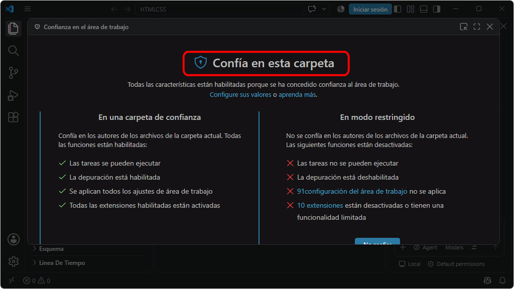Viewport: 514px width, 289px height.
Task: Click the plus add context icon in chat
Action: [403, 247]
